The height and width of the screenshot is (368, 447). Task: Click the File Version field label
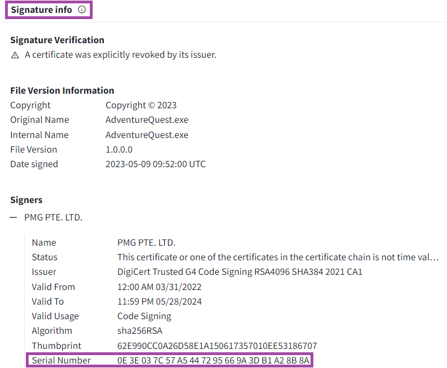(34, 149)
